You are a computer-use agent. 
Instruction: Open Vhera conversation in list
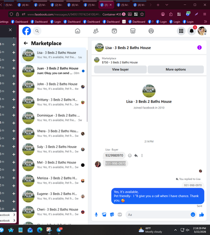54,133
